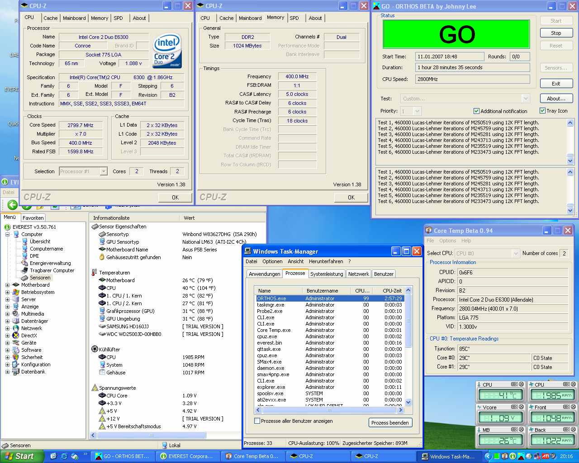Click the Kühllüfter fan icon in EVEREST list
Image resolution: width=579 pixels, height=463 pixels.
[95, 349]
